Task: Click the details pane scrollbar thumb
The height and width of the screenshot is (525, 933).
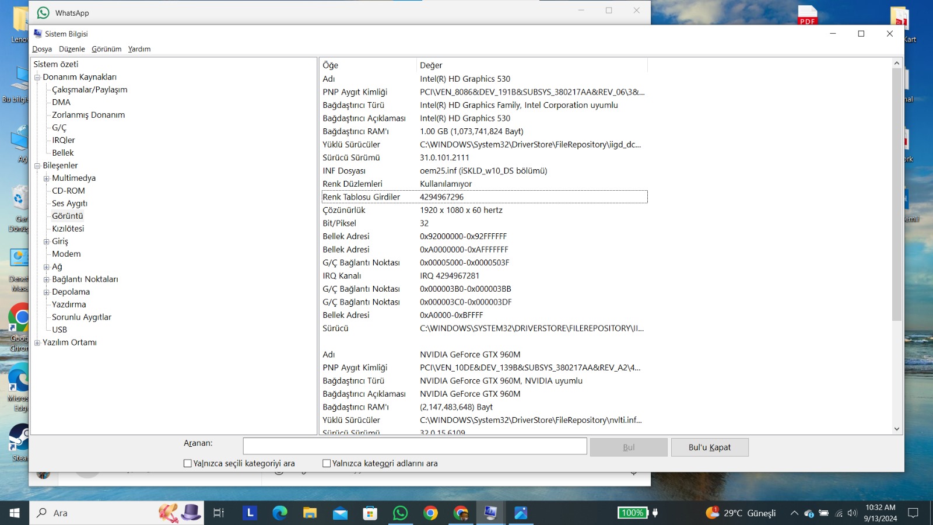Action: tap(897, 194)
